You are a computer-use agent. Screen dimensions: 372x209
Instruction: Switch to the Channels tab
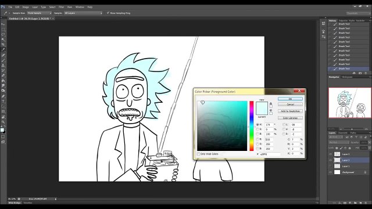[342, 133]
